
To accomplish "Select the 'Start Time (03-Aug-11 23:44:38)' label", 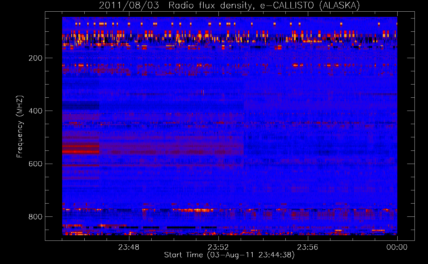I will pyautogui.click(x=229, y=255).
